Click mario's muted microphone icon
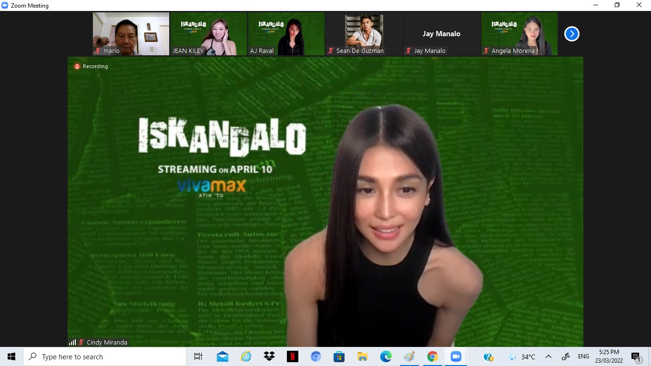The image size is (651, 366). pyautogui.click(x=99, y=51)
